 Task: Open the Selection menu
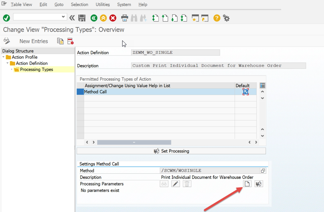click(79, 4)
